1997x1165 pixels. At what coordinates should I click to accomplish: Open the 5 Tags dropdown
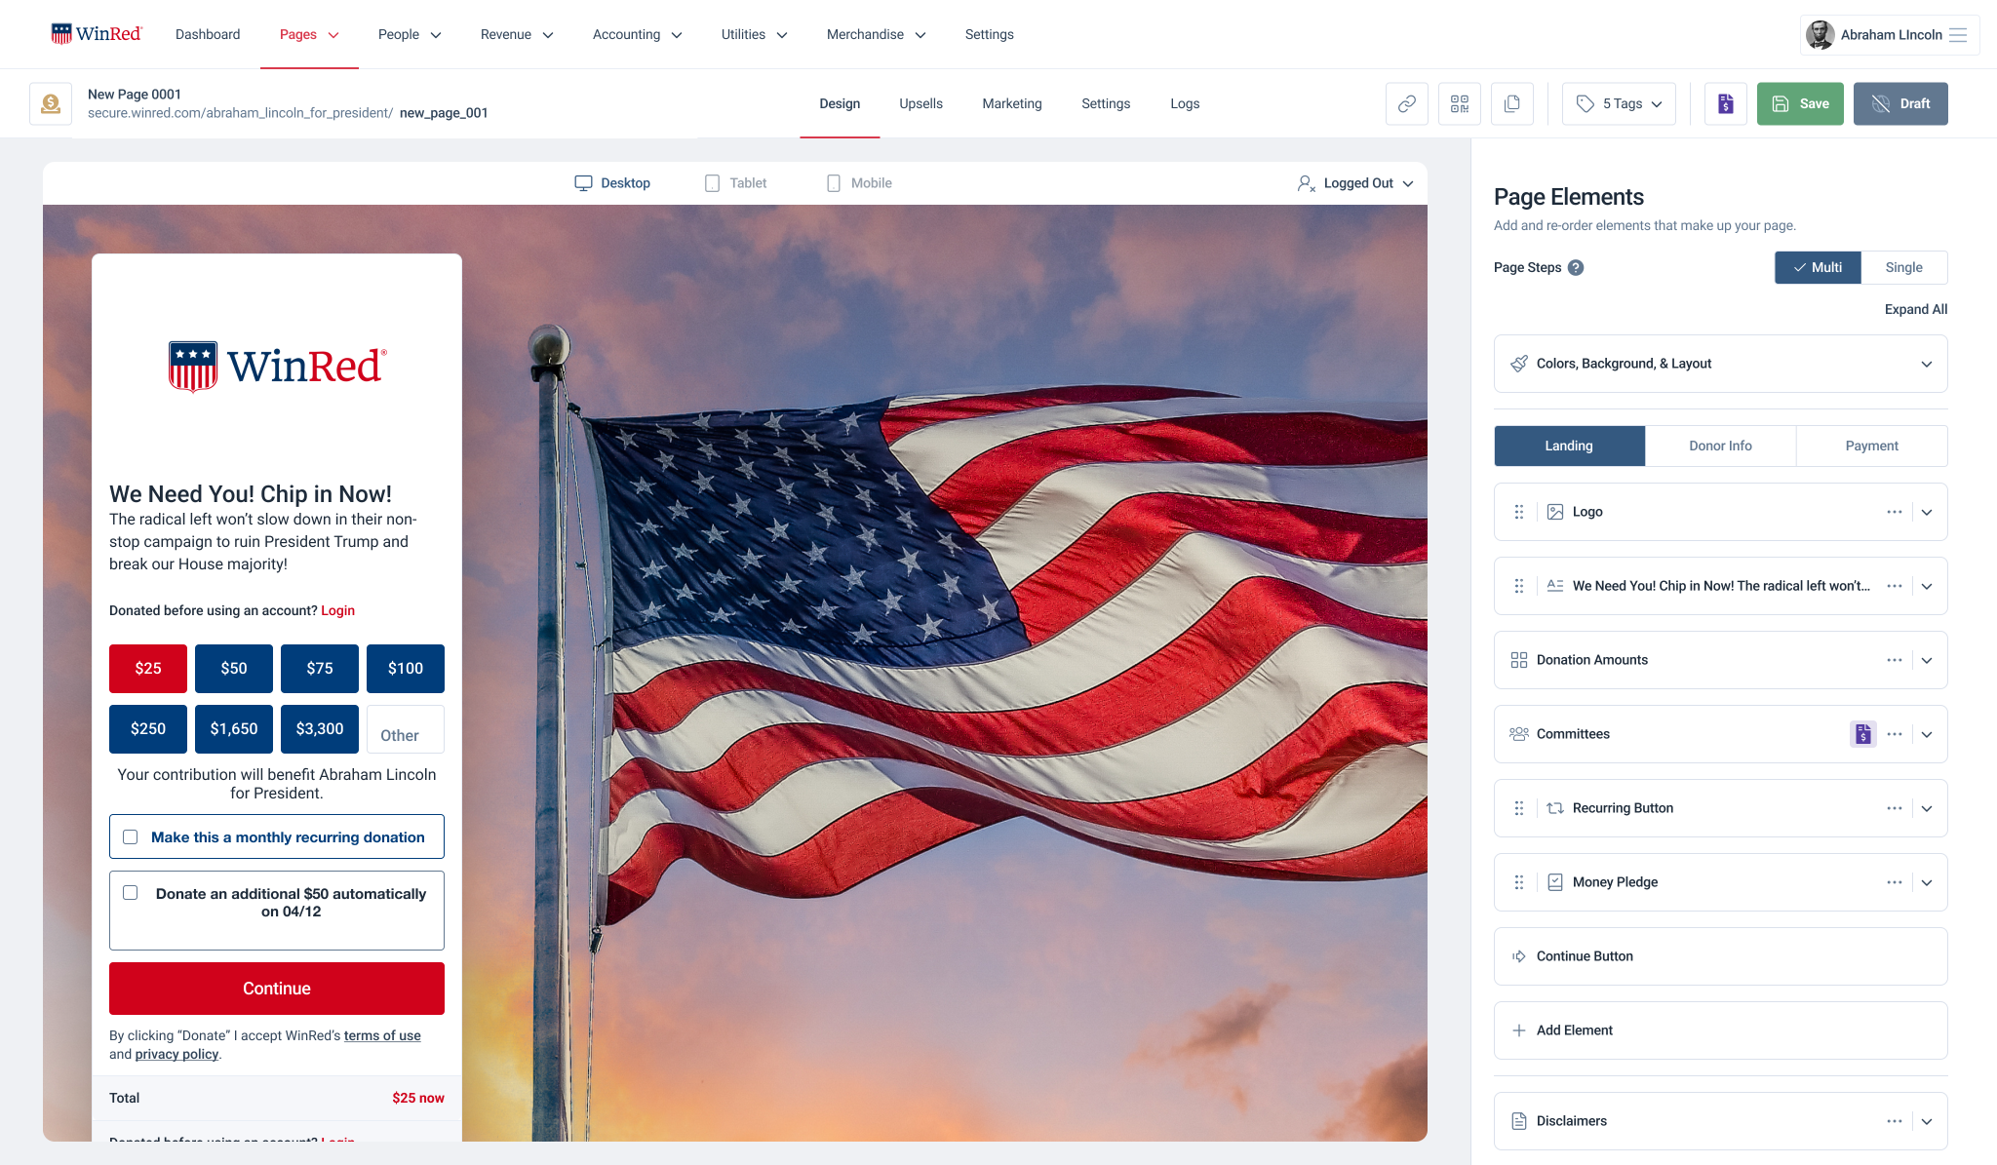click(1619, 103)
